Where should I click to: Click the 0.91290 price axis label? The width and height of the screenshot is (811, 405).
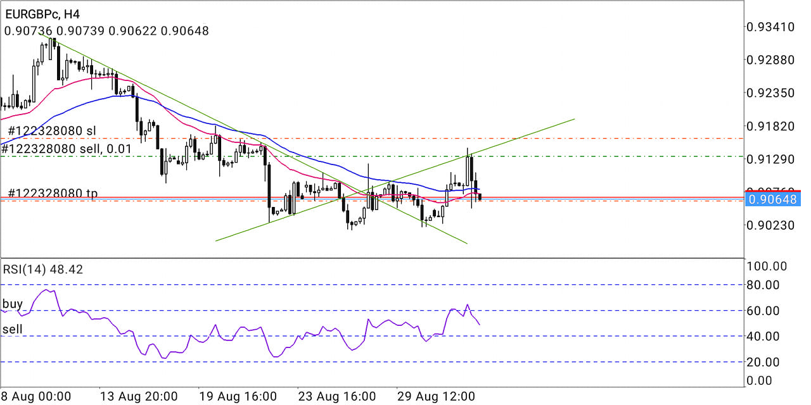tap(770, 159)
